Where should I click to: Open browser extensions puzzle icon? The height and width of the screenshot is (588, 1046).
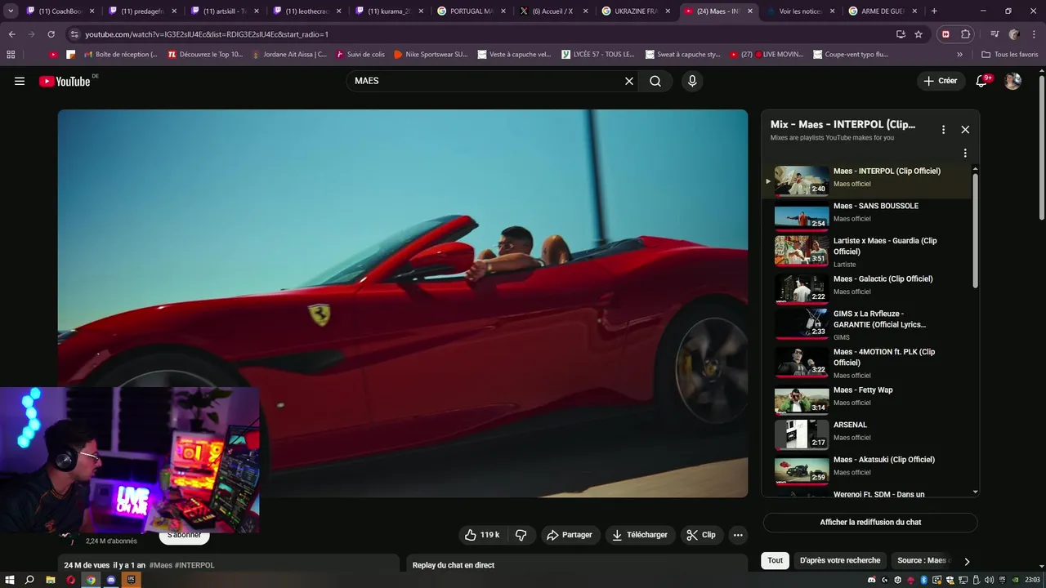(x=965, y=34)
